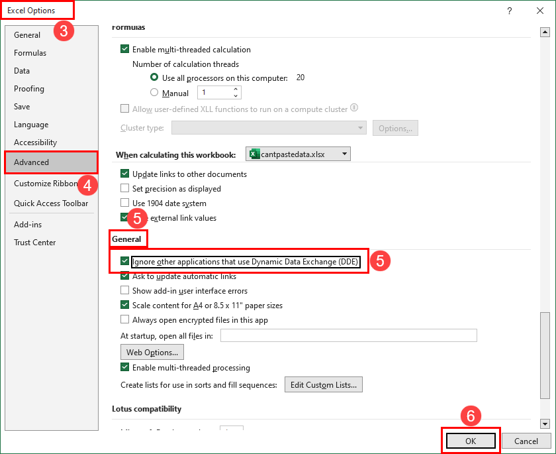Enable Set precision as displayed
The height and width of the screenshot is (454, 556).
point(124,188)
